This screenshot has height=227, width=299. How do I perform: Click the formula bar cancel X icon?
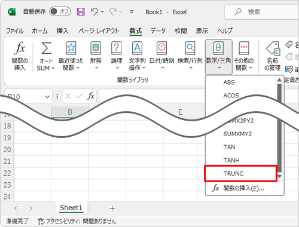[68, 96]
